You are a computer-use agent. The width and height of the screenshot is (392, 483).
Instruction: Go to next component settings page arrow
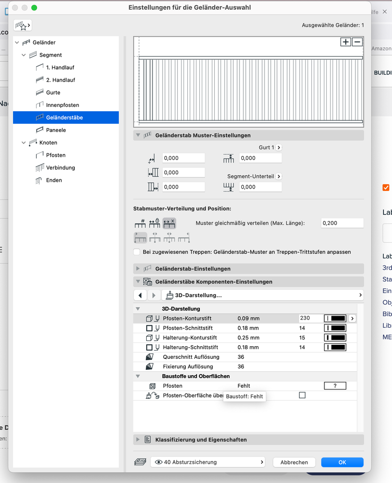click(154, 295)
